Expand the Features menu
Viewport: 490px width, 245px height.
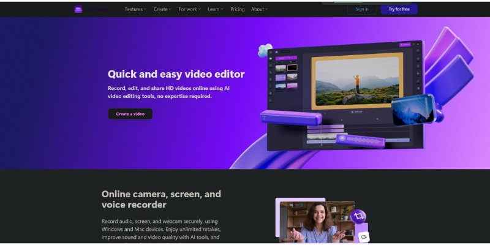pos(135,9)
